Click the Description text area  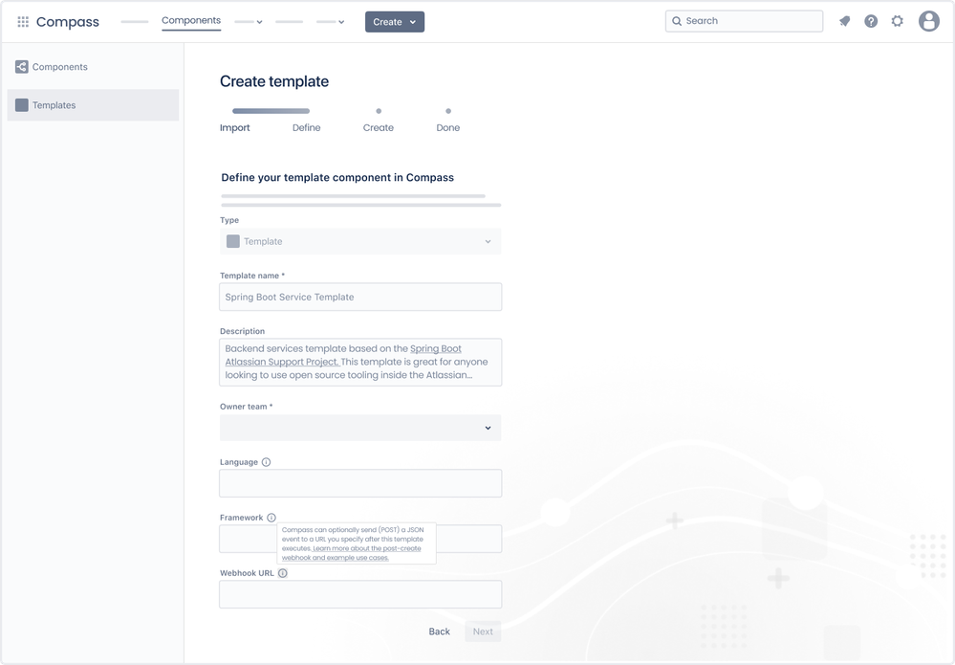click(x=360, y=362)
